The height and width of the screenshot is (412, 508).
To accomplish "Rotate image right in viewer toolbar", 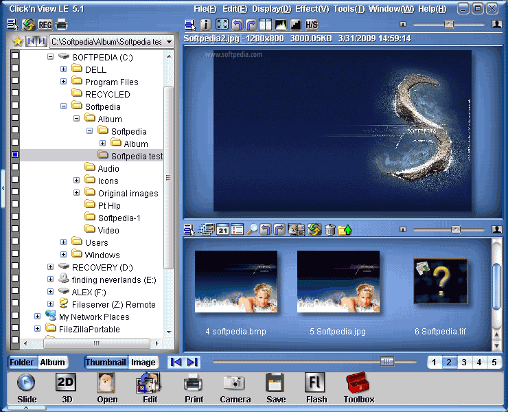I will pyautogui.click(x=251, y=25).
